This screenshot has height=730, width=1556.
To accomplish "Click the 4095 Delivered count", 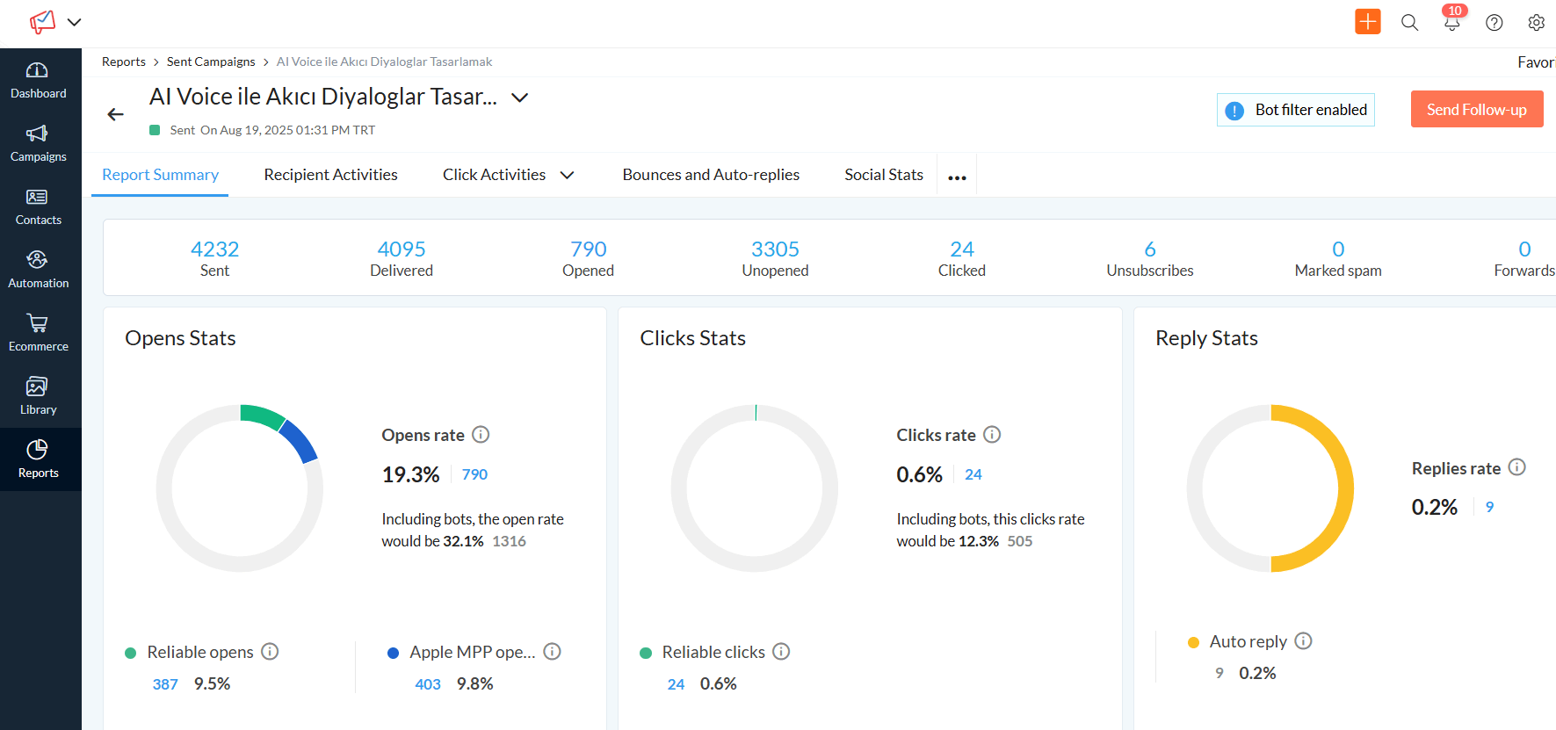I will [402, 249].
